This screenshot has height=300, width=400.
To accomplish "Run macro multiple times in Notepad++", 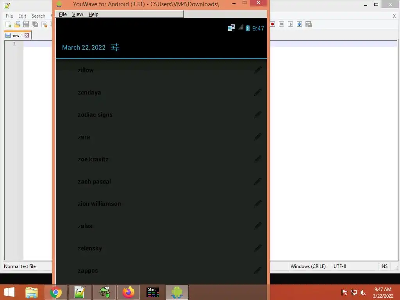I will point(299,24).
